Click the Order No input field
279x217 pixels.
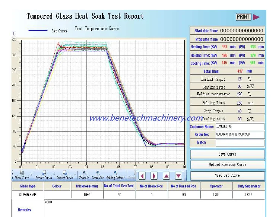[x=240, y=134]
